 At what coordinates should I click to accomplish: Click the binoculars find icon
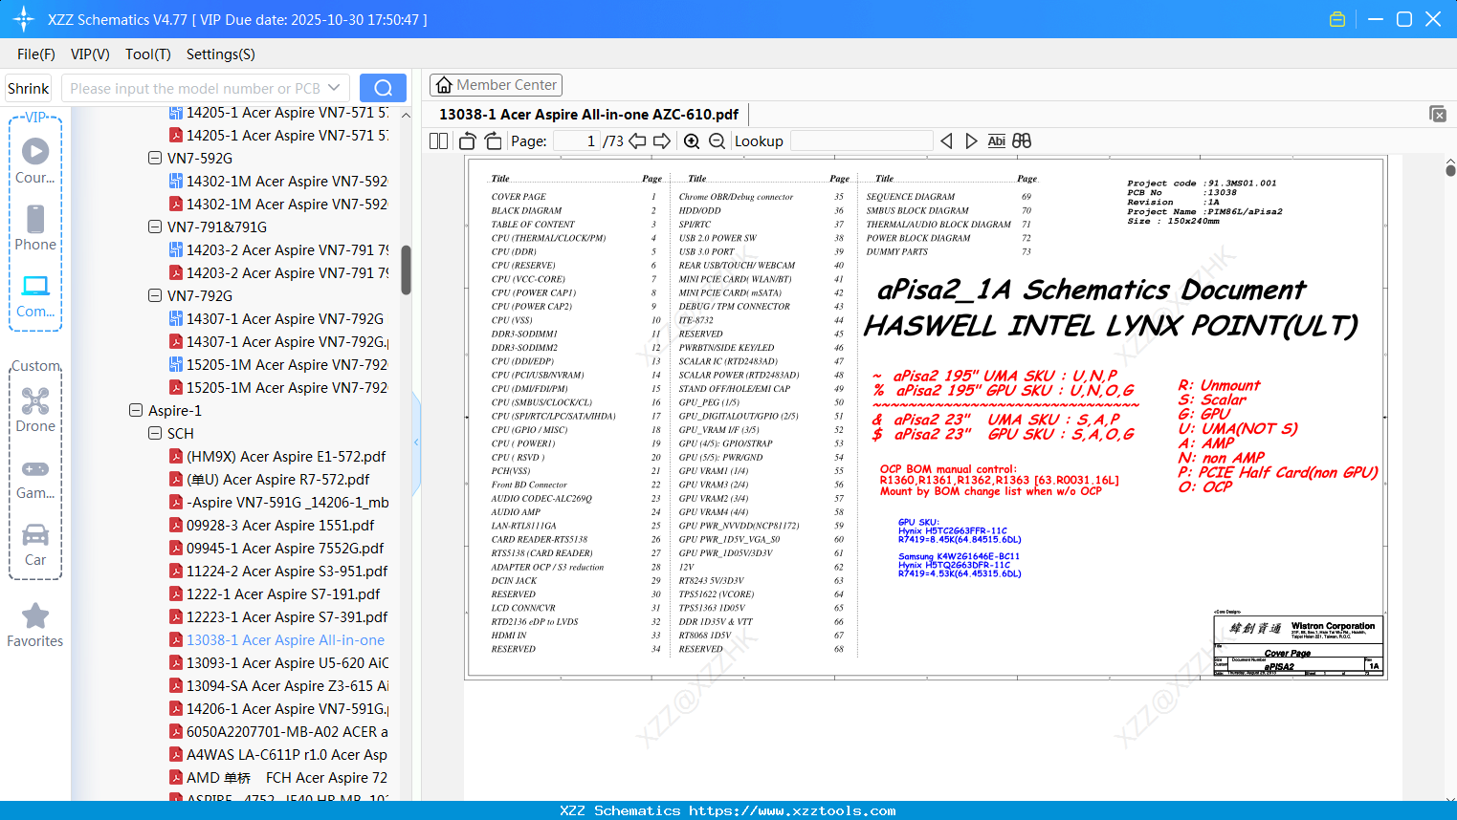(x=1022, y=141)
